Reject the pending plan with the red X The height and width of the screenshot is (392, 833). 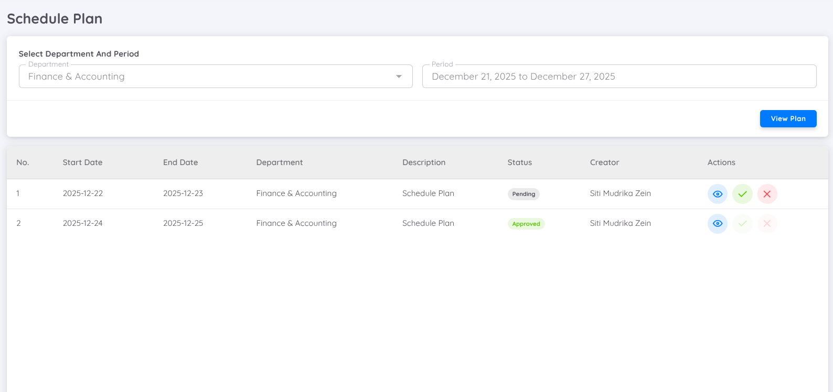pyautogui.click(x=767, y=194)
